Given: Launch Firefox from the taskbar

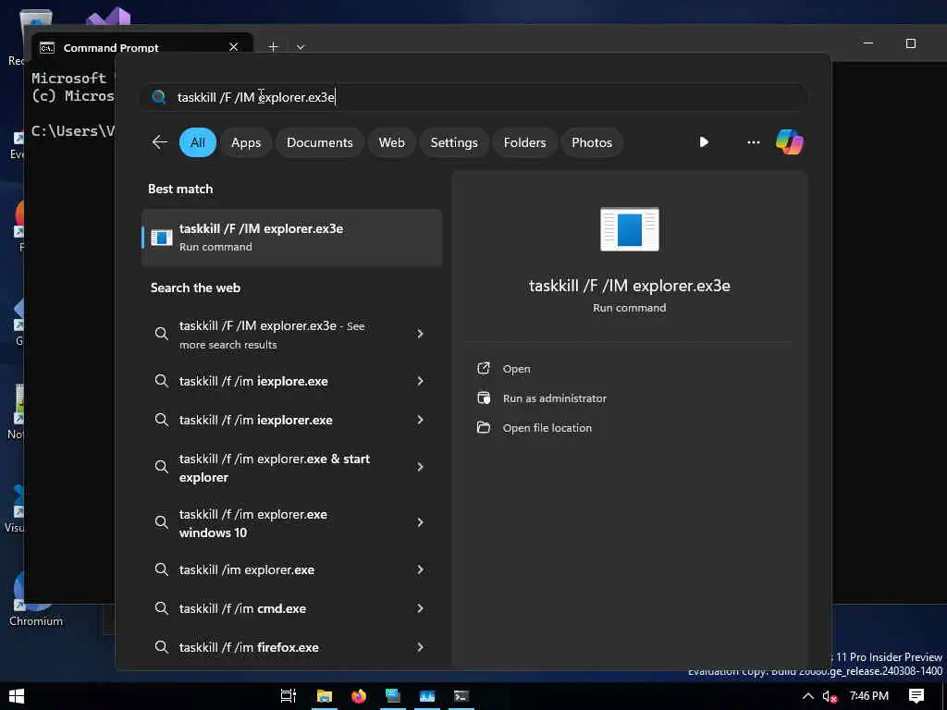Looking at the screenshot, I should pyautogui.click(x=359, y=696).
